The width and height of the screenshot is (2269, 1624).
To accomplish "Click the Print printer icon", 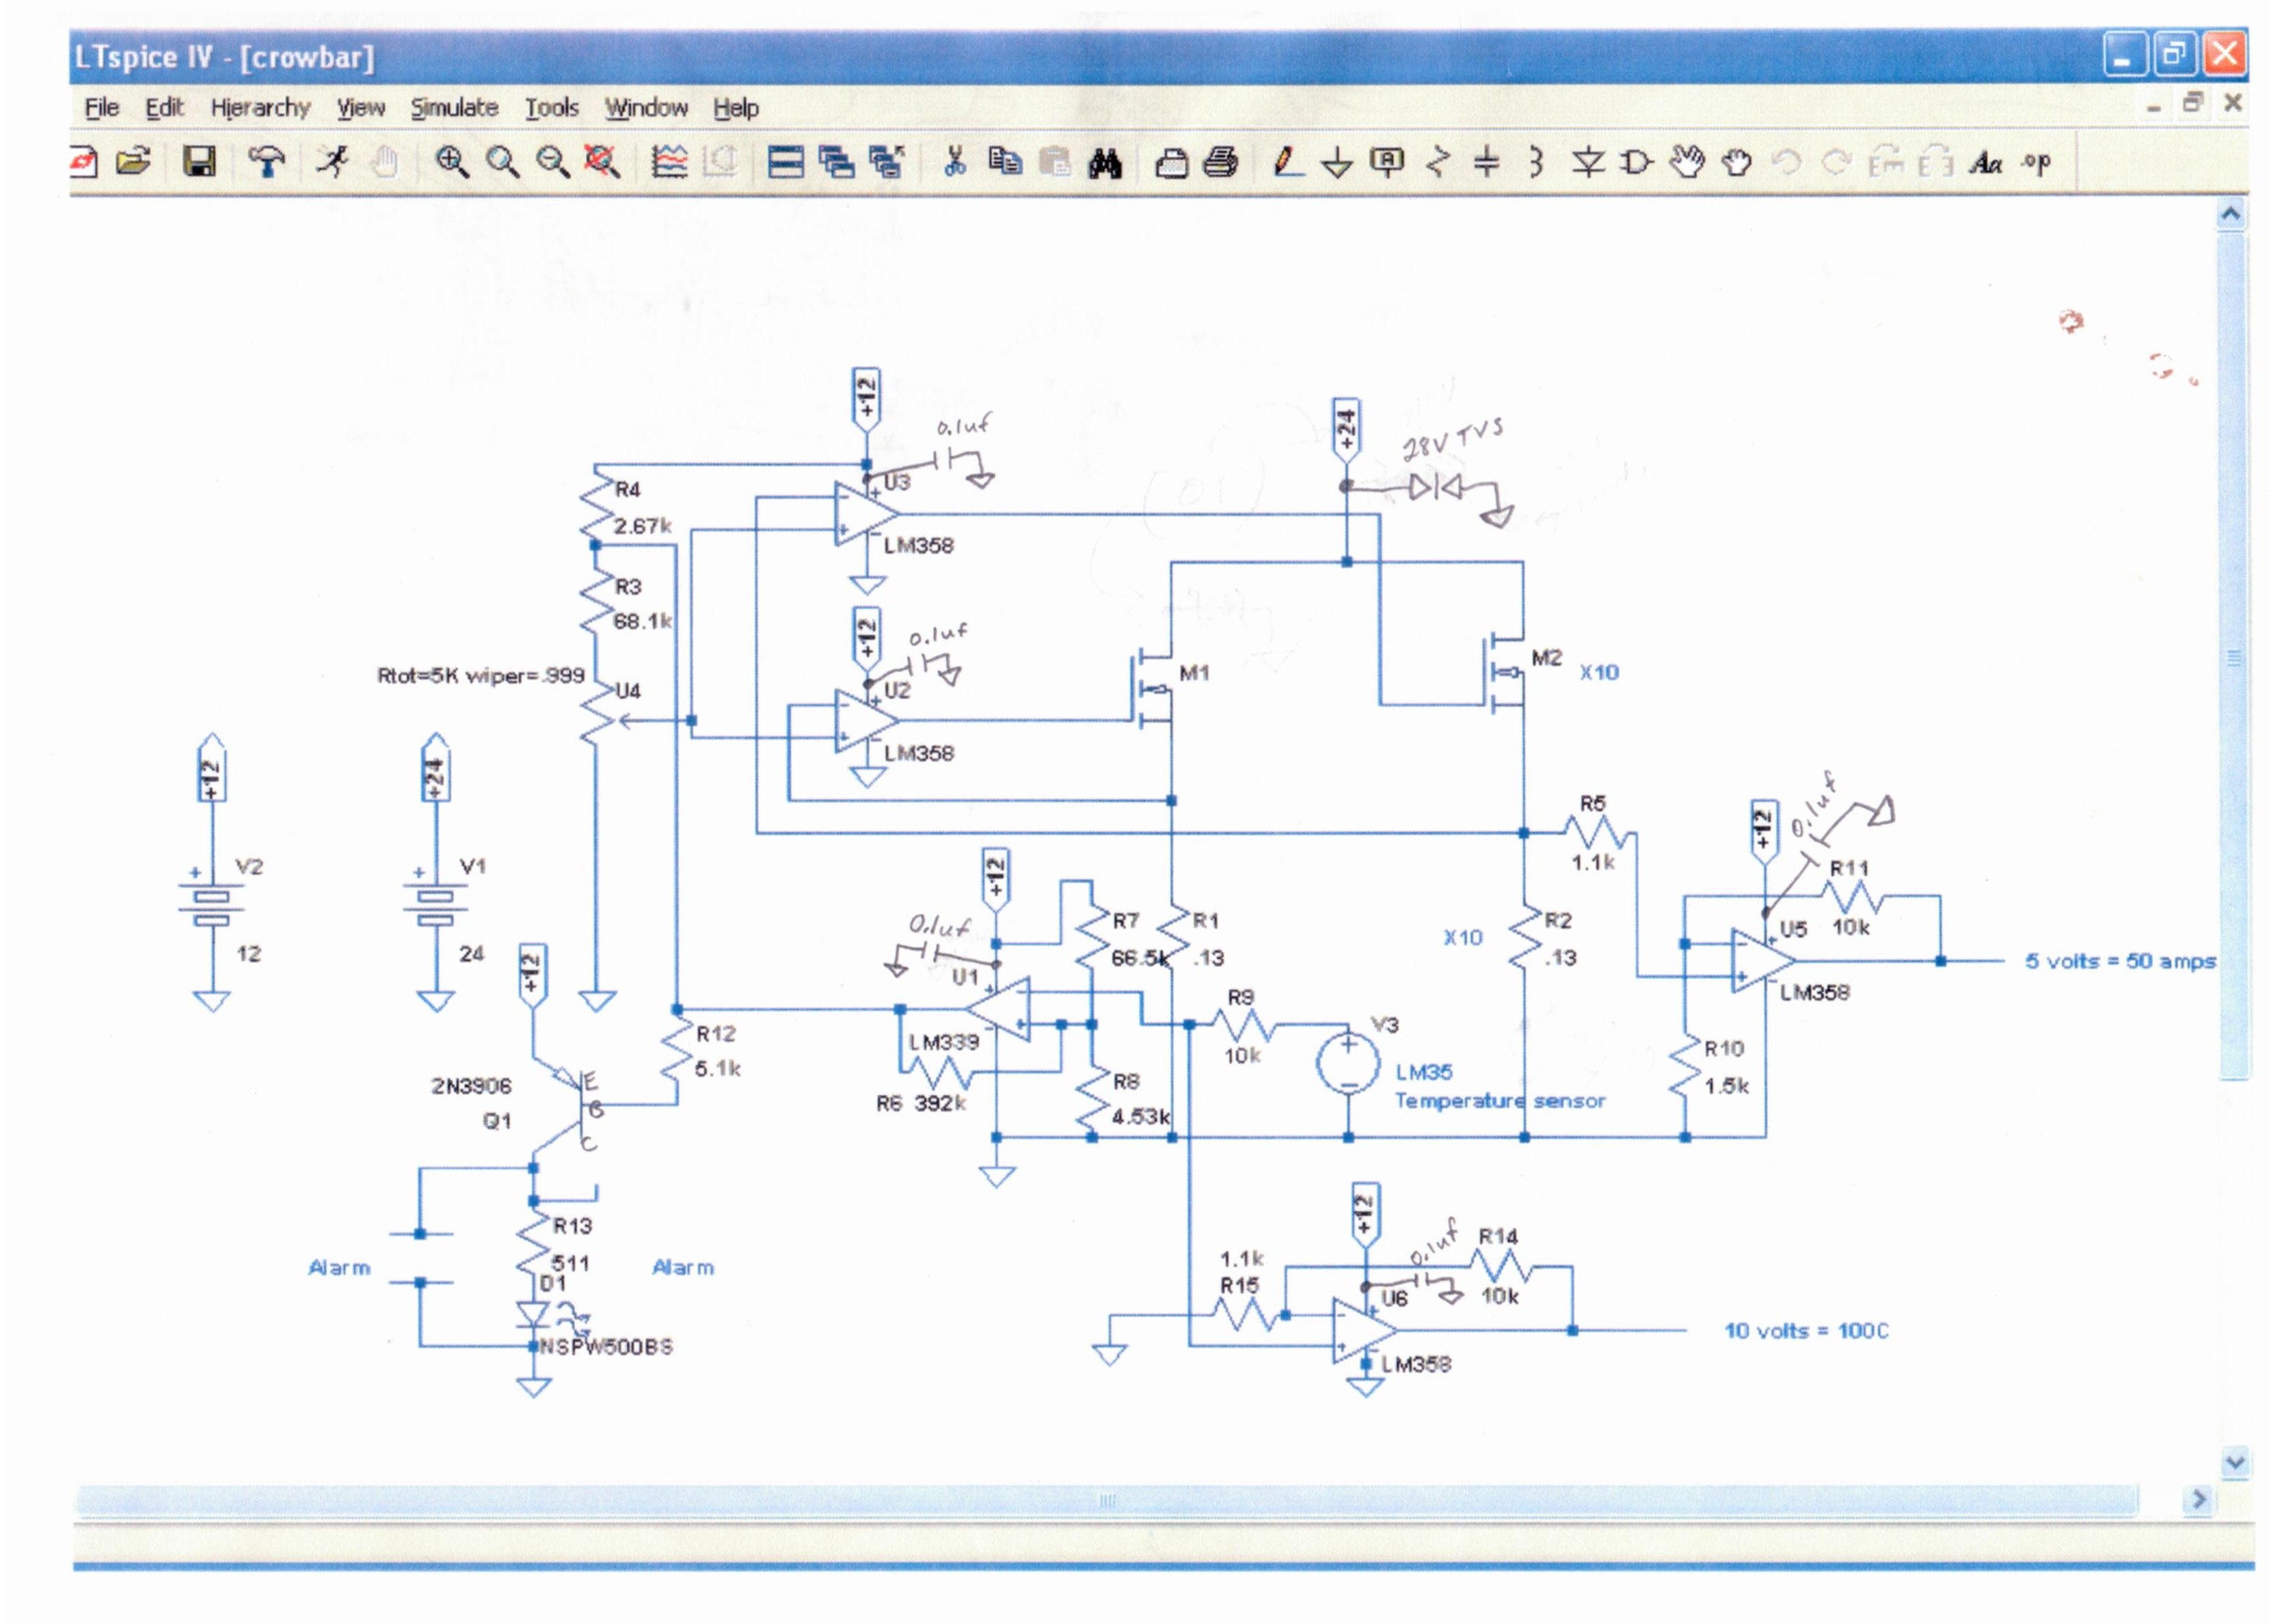I will click(x=1220, y=161).
